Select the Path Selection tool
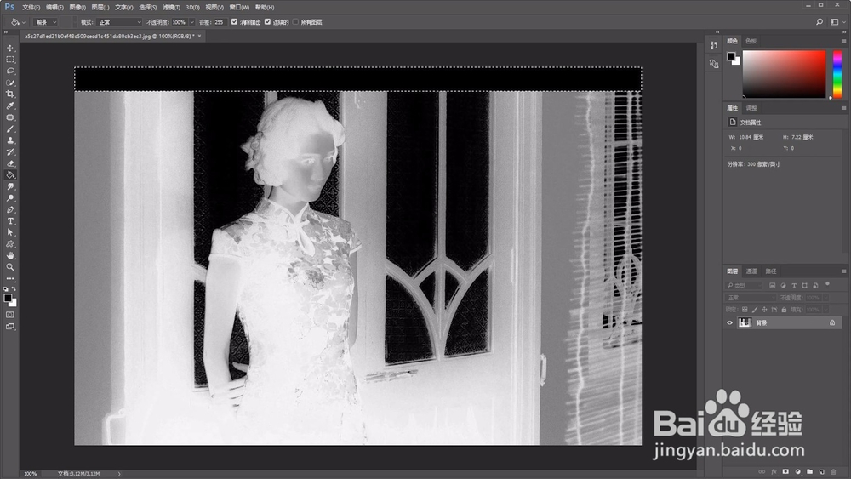851x479 pixels. coord(10,232)
